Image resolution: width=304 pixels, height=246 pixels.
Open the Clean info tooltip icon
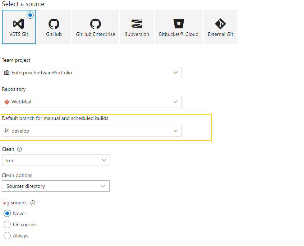click(x=19, y=149)
